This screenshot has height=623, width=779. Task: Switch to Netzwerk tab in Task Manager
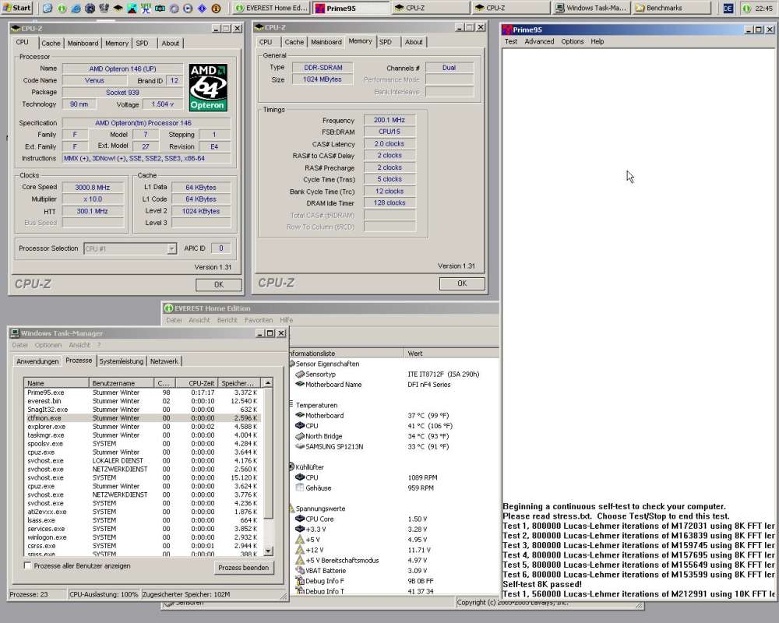[164, 361]
